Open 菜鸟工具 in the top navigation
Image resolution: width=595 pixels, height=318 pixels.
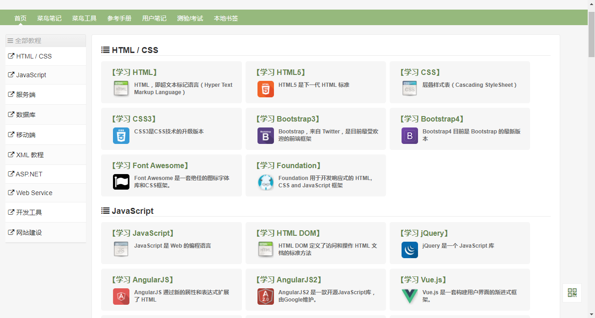(84, 18)
